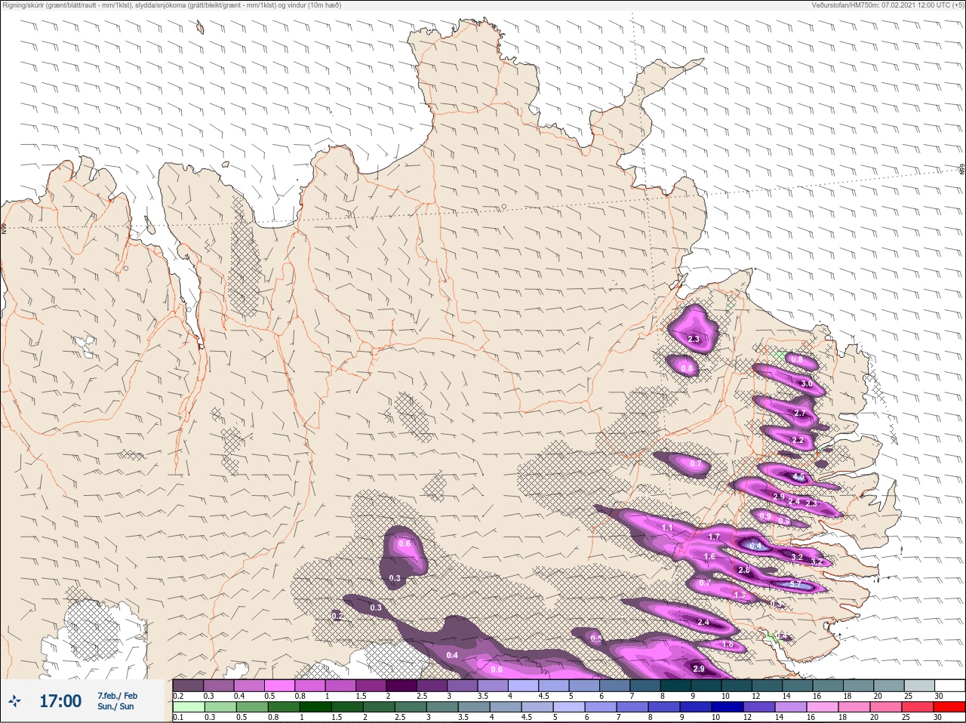Click the 1.6 precipitation value on the map
The width and height of the screenshot is (966, 723).
[709, 557]
